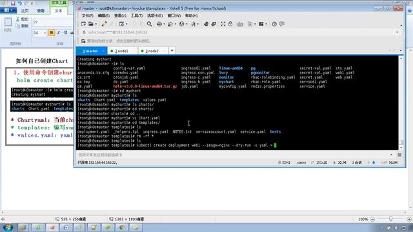Open the Paint application menu button

tap(8, 10)
